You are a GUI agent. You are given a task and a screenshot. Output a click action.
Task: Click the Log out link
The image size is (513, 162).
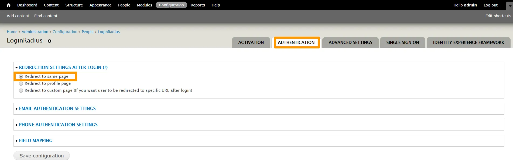[490, 5]
